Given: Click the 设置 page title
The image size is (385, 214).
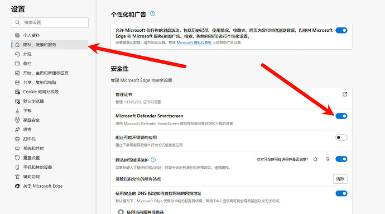Looking at the screenshot, I should [18, 9].
